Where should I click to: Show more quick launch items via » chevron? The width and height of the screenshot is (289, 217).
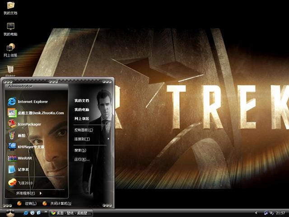[x=46, y=212]
